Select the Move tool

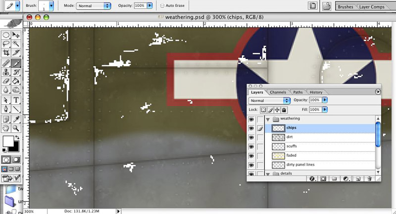click(16, 35)
